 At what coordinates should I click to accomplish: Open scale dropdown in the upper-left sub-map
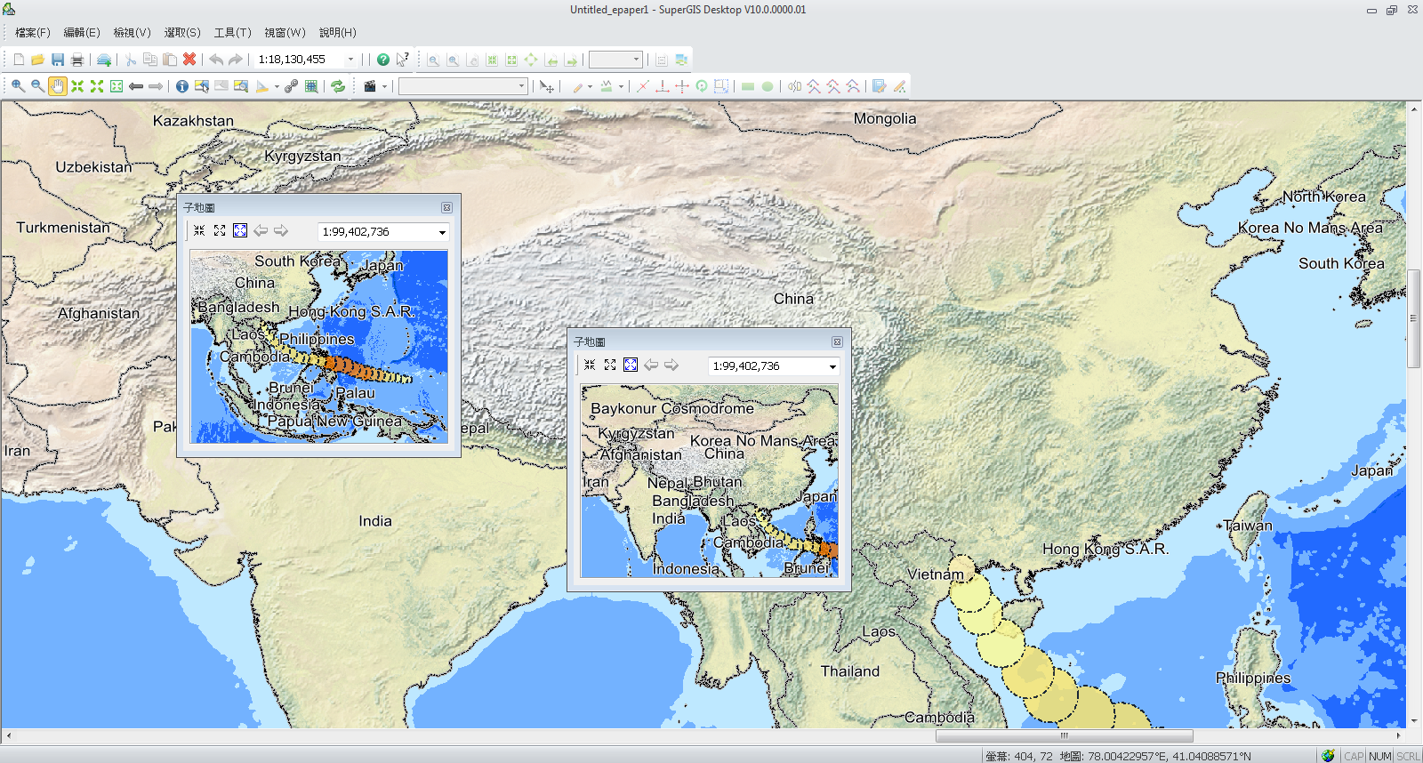point(442,232)
